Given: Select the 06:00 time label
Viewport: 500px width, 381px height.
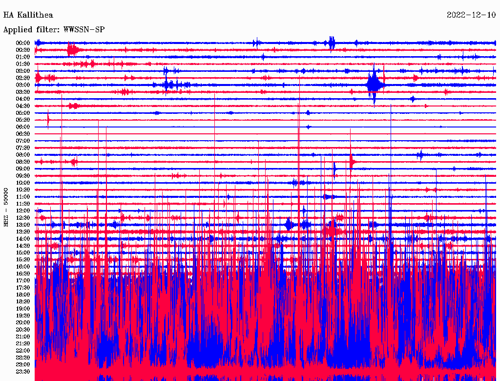Looking at the screenshot, I should 23,127.
